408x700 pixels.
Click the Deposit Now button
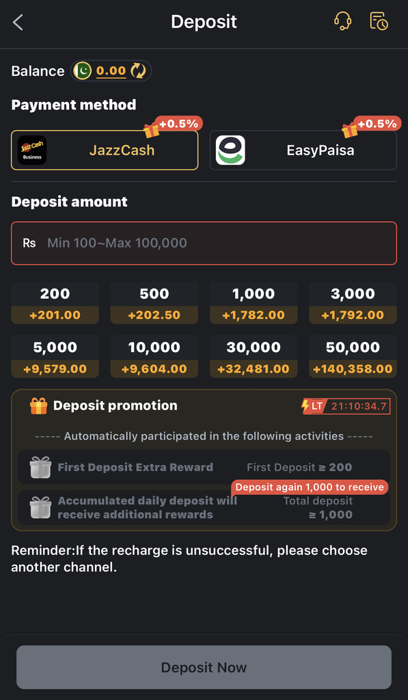pyautogui.click(x=204, y=667)
